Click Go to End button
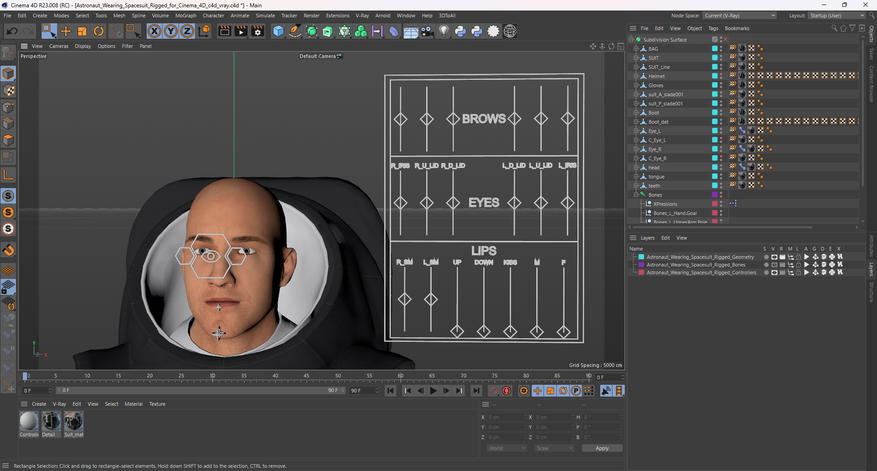Viewport: 877px width, 471px height. [x=476, y=391]
